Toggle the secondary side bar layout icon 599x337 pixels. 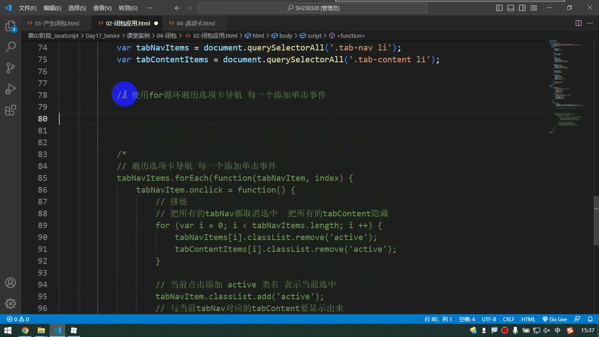click(522, 8)
